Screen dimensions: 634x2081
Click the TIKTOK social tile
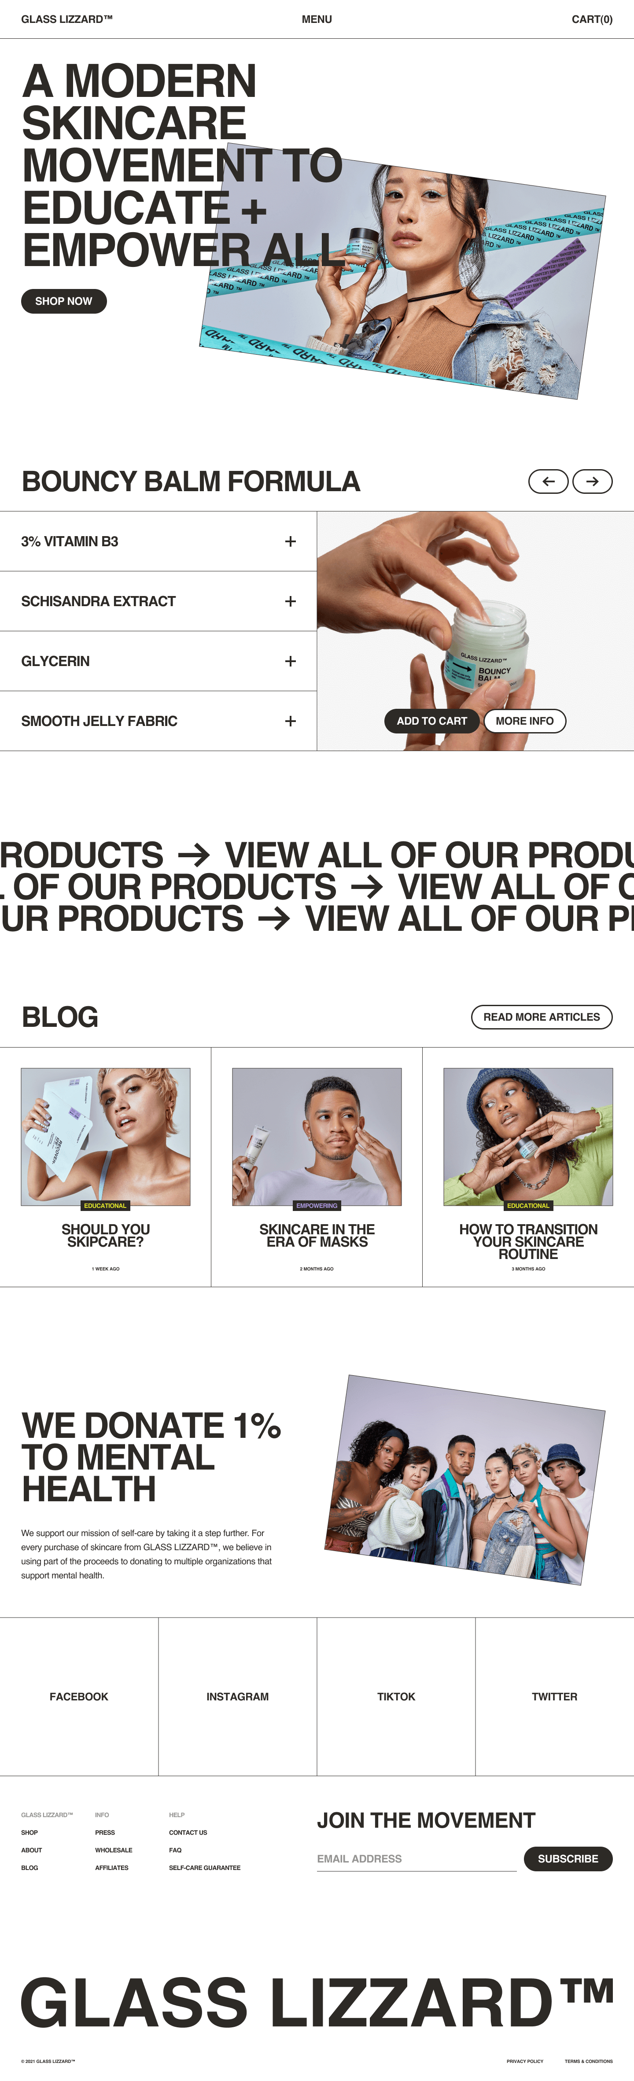pos(396,1696)
